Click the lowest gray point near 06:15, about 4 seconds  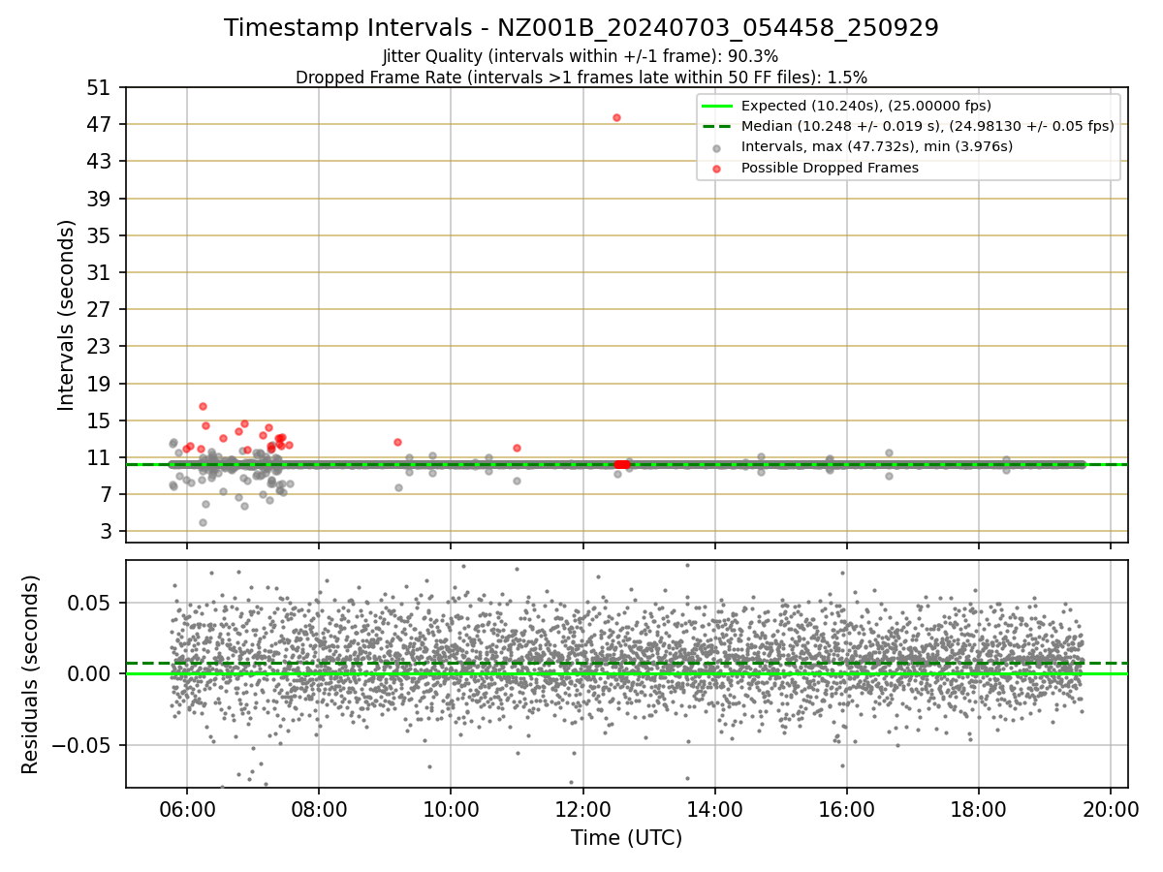tap(203, 522)
